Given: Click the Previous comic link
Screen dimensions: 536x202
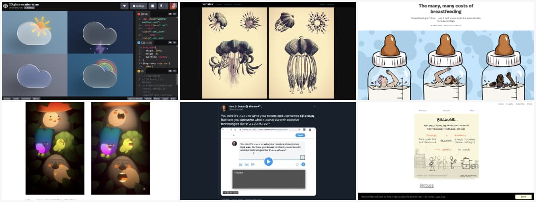Looking at the screenshot, I should point(423,110).
